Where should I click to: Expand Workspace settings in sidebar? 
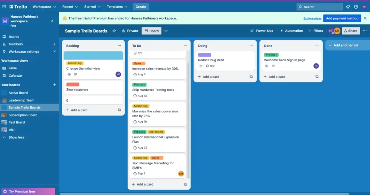click(x=55, y=52)
